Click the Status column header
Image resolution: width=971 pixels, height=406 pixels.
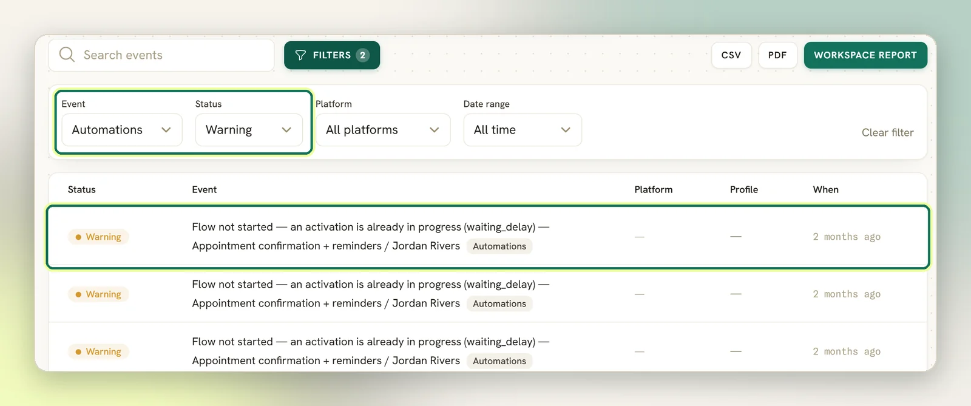click(x=82, y=189)
